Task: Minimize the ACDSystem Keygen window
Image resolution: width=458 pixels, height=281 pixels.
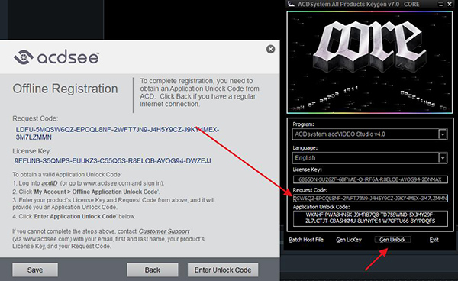Action: pos(440,4)
